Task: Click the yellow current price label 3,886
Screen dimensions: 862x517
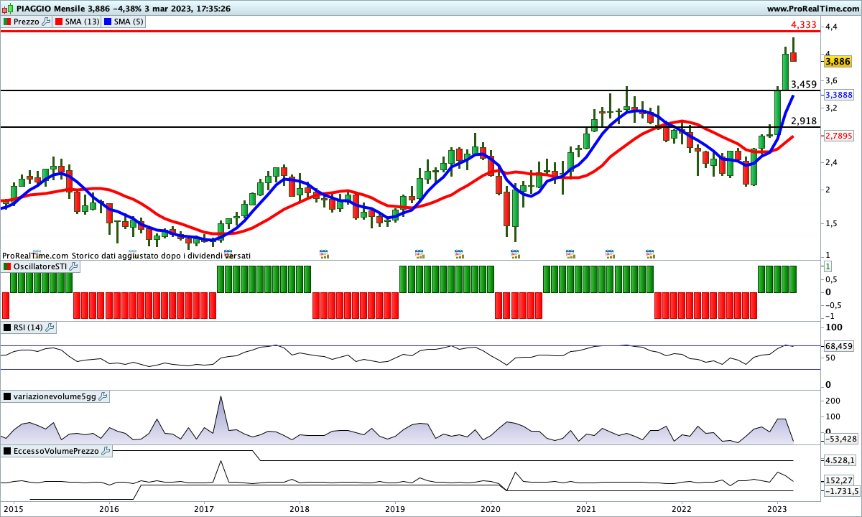Action: (838, 62)
